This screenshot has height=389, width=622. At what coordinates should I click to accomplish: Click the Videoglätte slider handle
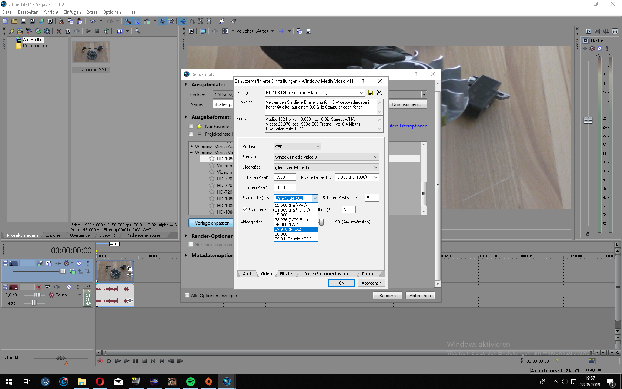point(321,222)
